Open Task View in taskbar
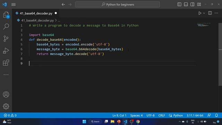222x125 pixels. (x=106, y=122)
